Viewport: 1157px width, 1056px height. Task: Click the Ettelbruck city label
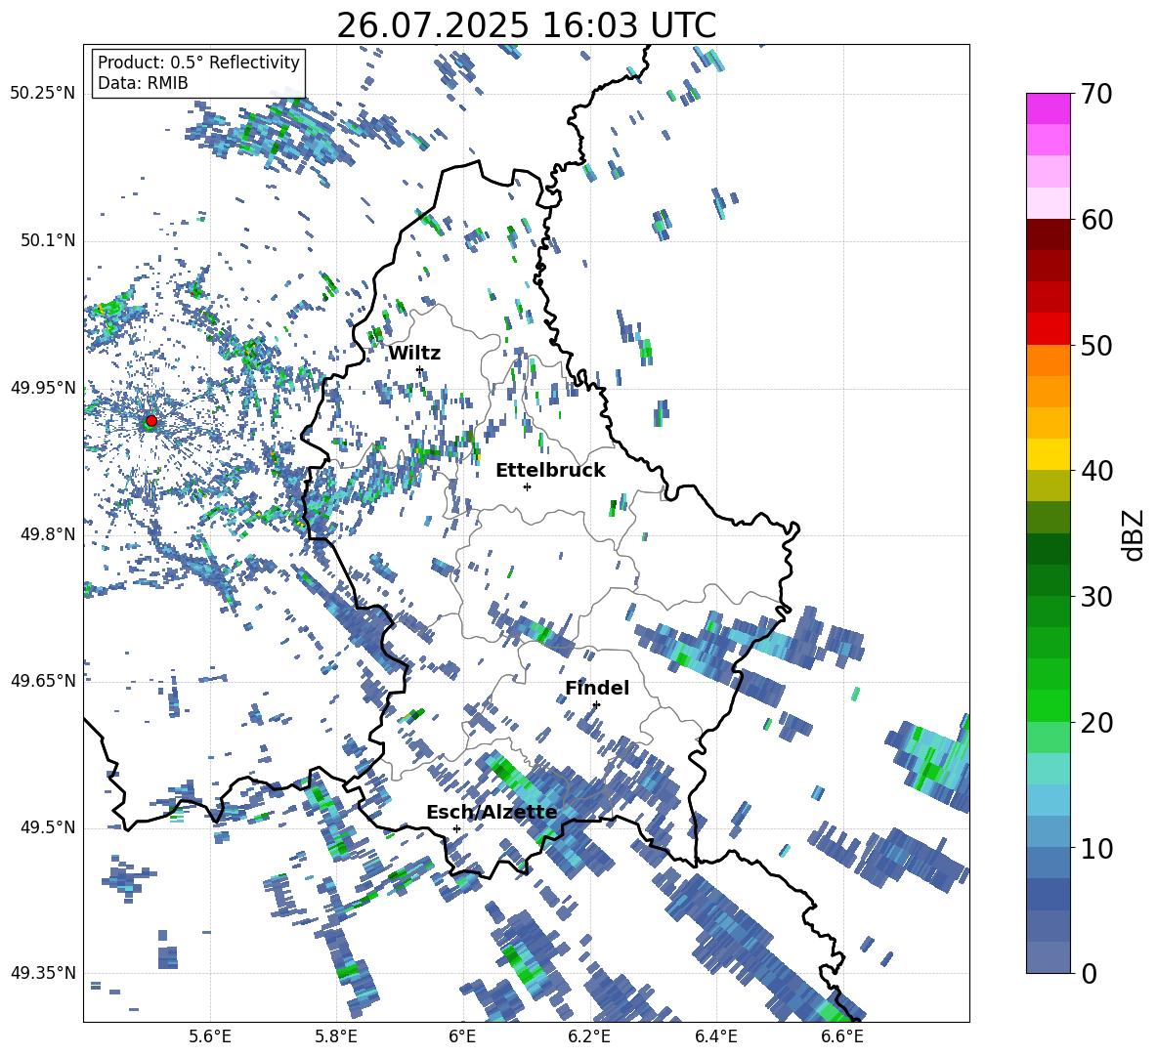550,471
